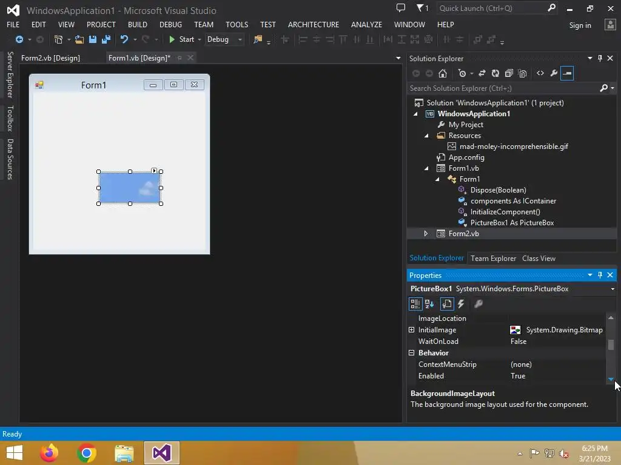Collapse the Resources folder node
Screen dimensions: 621x465
pos(426,136)
